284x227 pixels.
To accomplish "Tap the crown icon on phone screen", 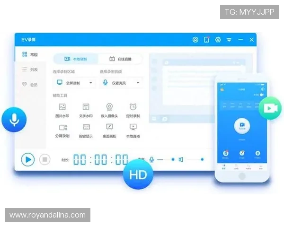I will (222, 89).
